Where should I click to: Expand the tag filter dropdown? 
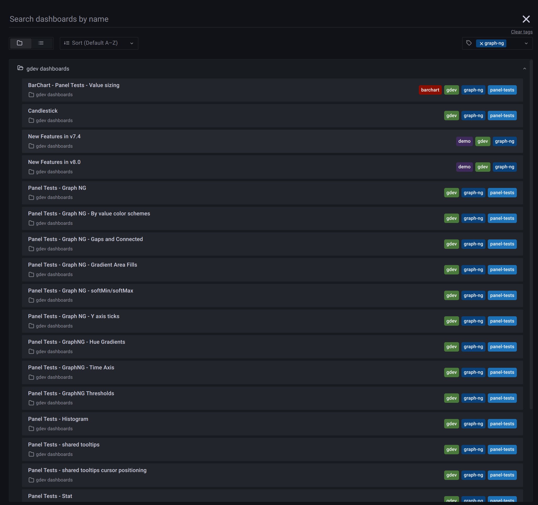(x=526, y=43)
